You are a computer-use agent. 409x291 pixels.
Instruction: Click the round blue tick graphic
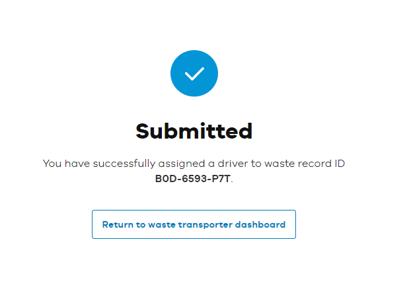click(194, 73)
